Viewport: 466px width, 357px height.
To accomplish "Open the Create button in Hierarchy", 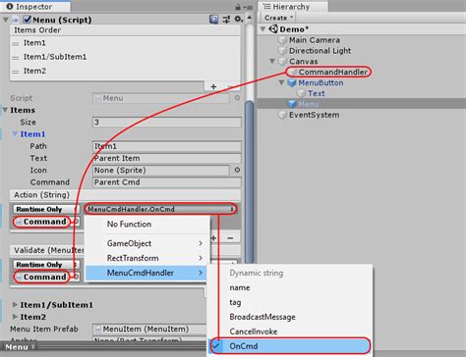I will tap(278, 18).
